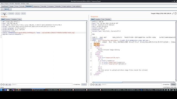Toggle response Pretty button
The width and height of the screenshot is (177, 99).
pos(173,84)
